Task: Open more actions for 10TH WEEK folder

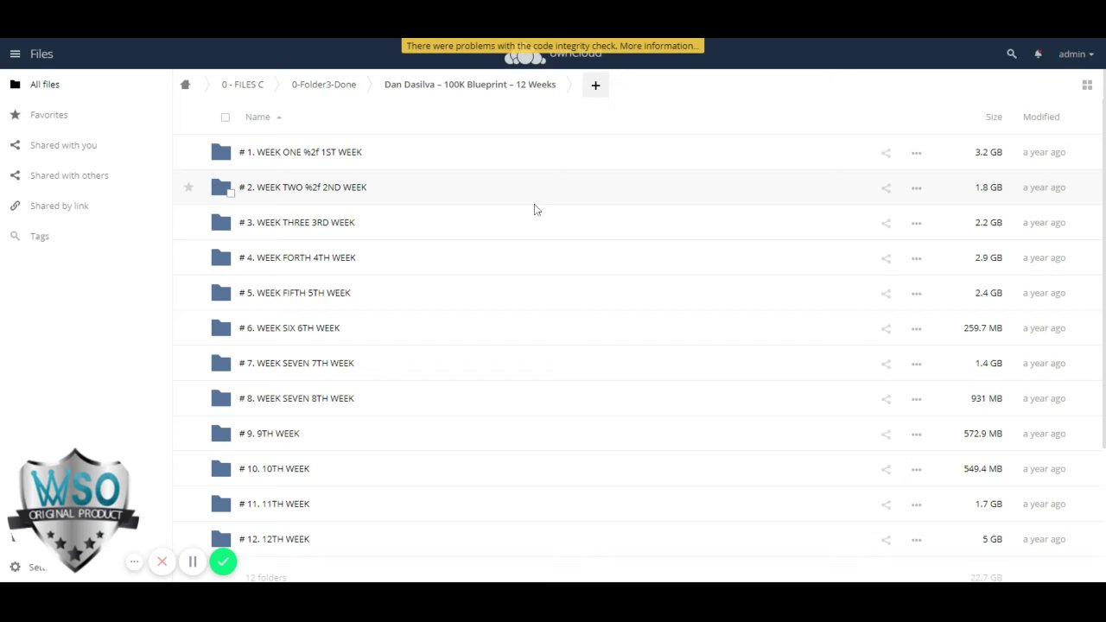Action: pyautogui.click(x=916, y=469)
